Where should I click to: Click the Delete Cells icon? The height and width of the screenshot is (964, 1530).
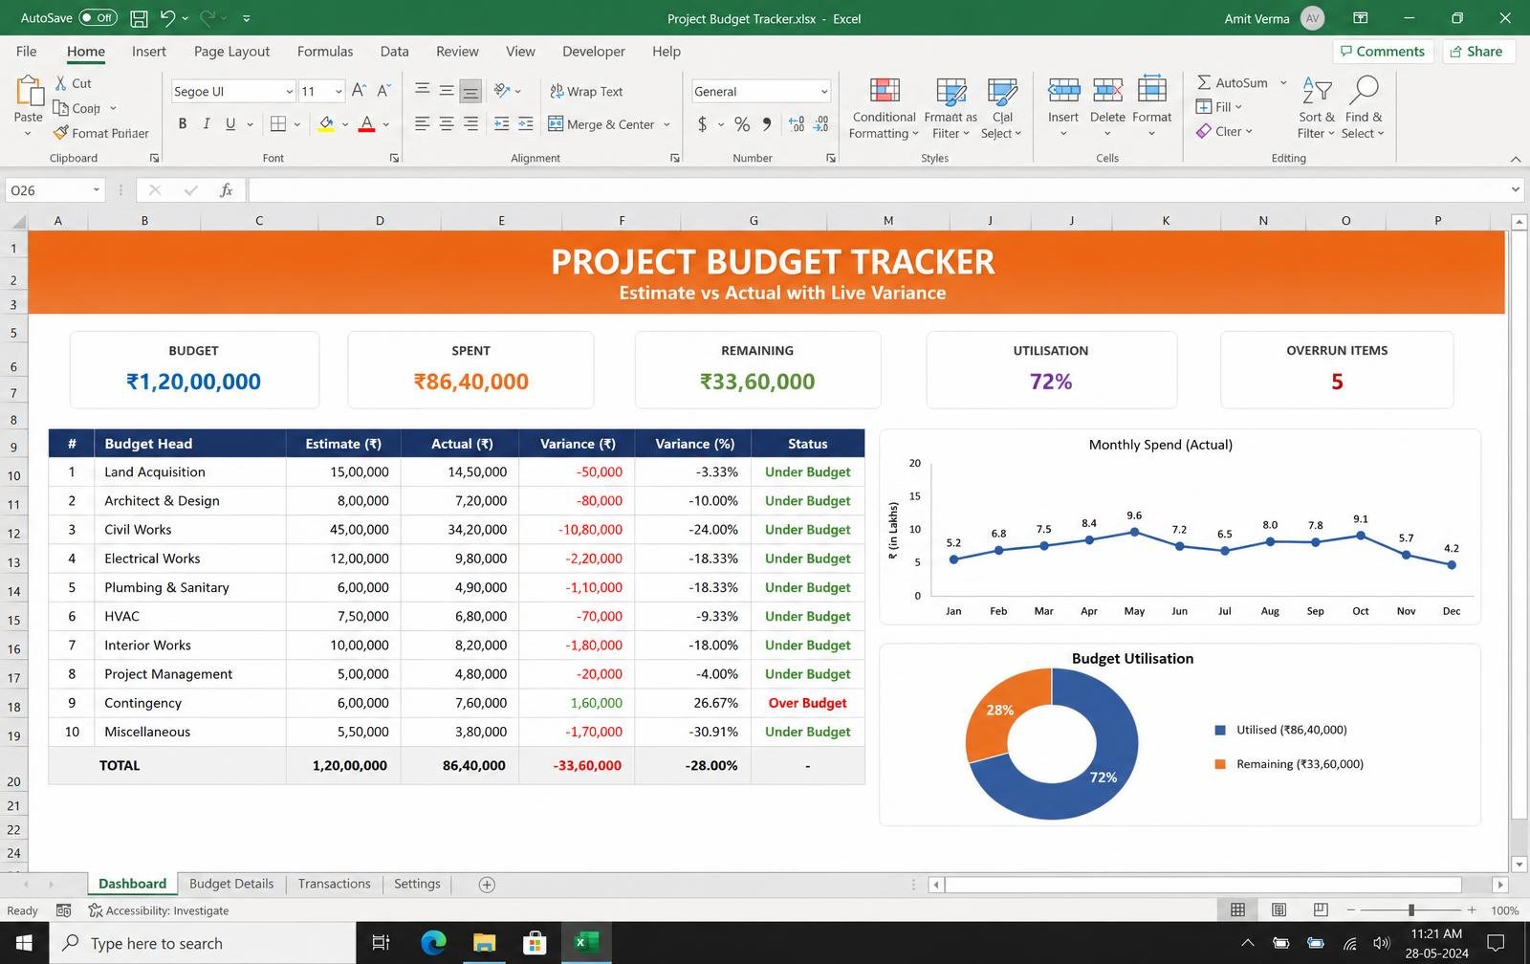[1107, 91]
